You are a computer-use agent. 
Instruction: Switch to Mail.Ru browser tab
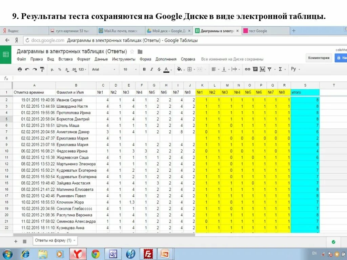point(121,31)
